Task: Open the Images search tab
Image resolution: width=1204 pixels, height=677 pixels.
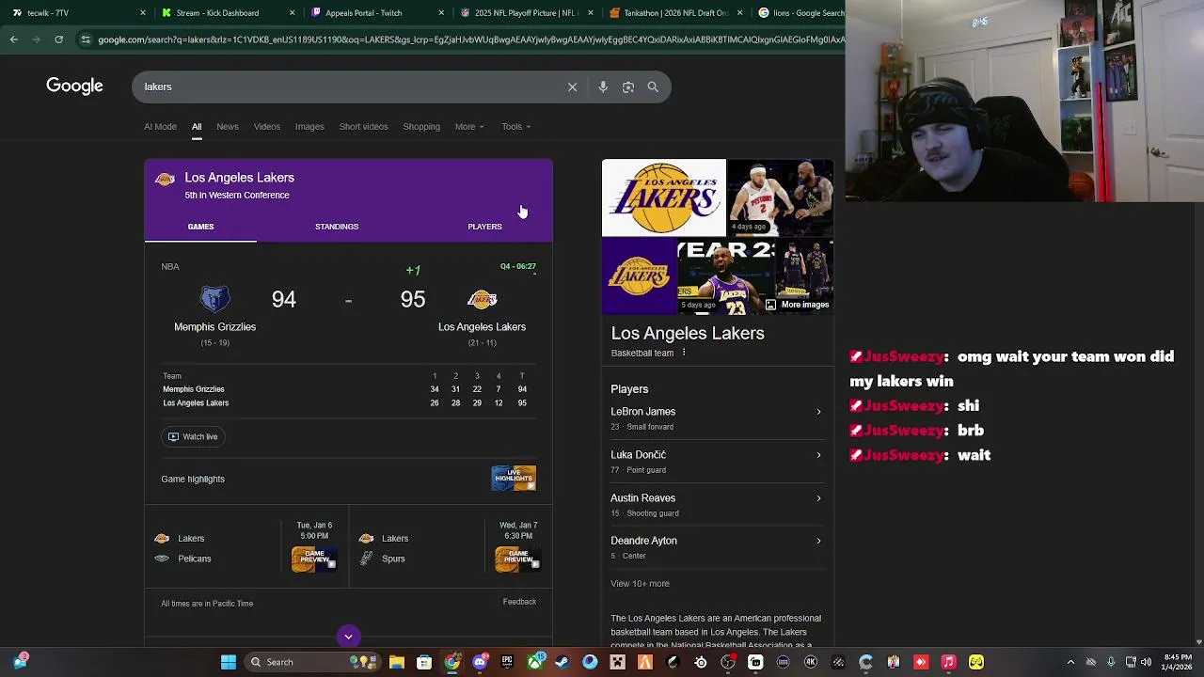Action: (309, 126)
